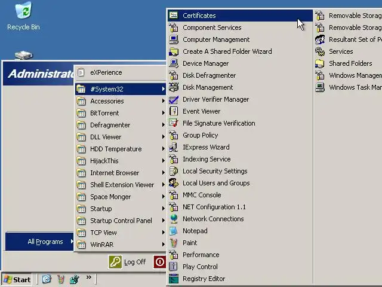Click the Group Policy icon
This screenshot has height=287, width=382.
pos(174,135)
